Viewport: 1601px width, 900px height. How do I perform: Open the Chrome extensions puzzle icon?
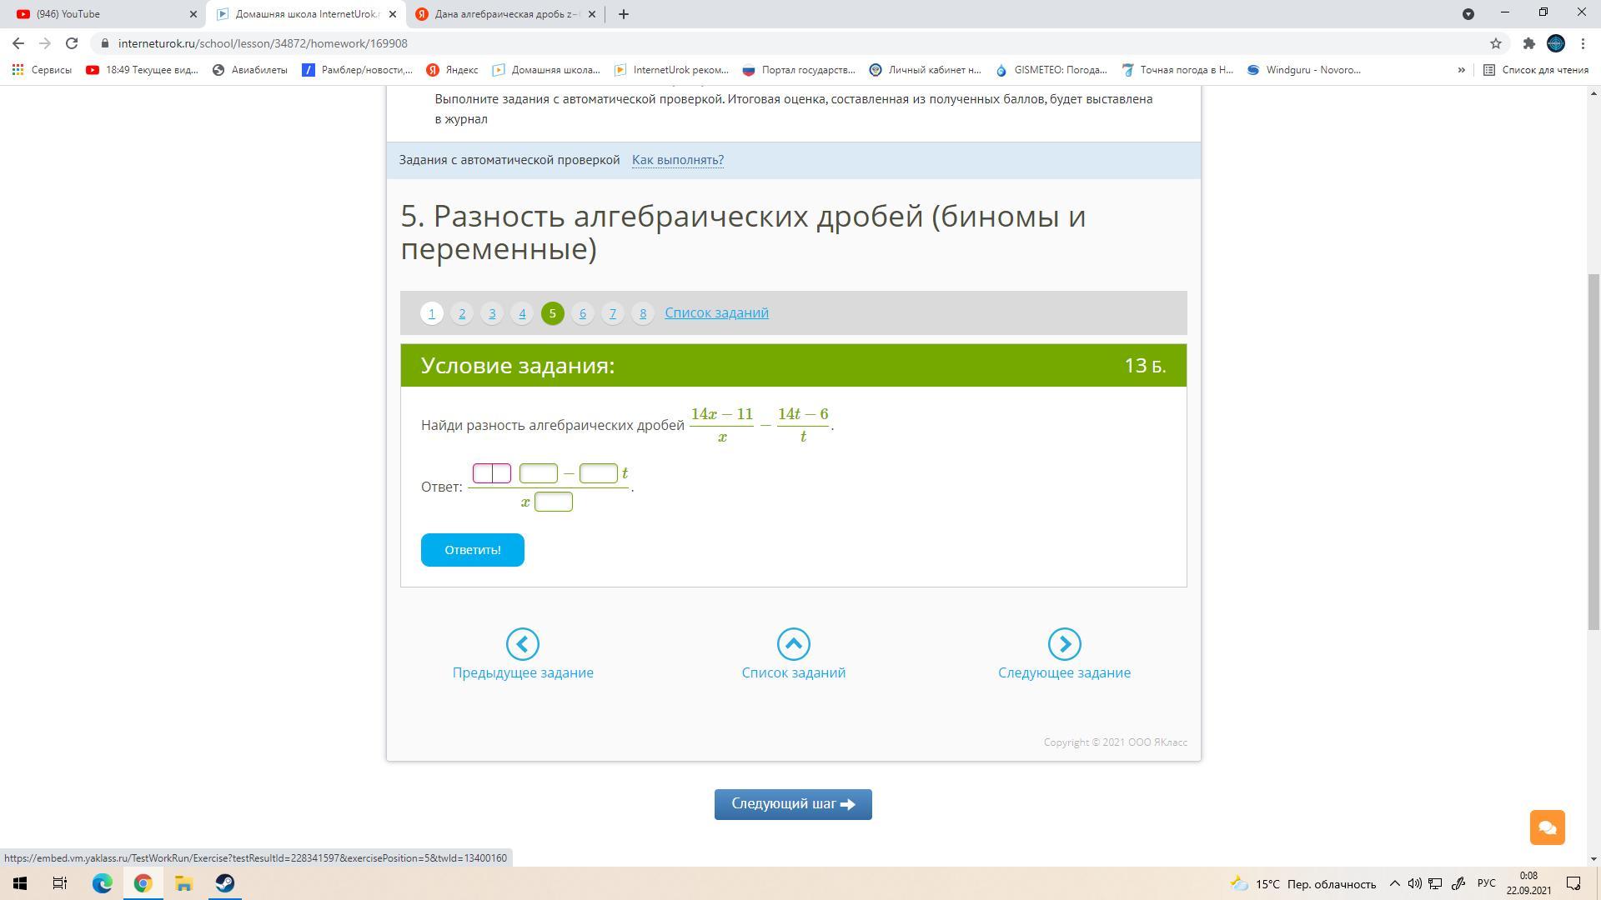coord(1528,43)
